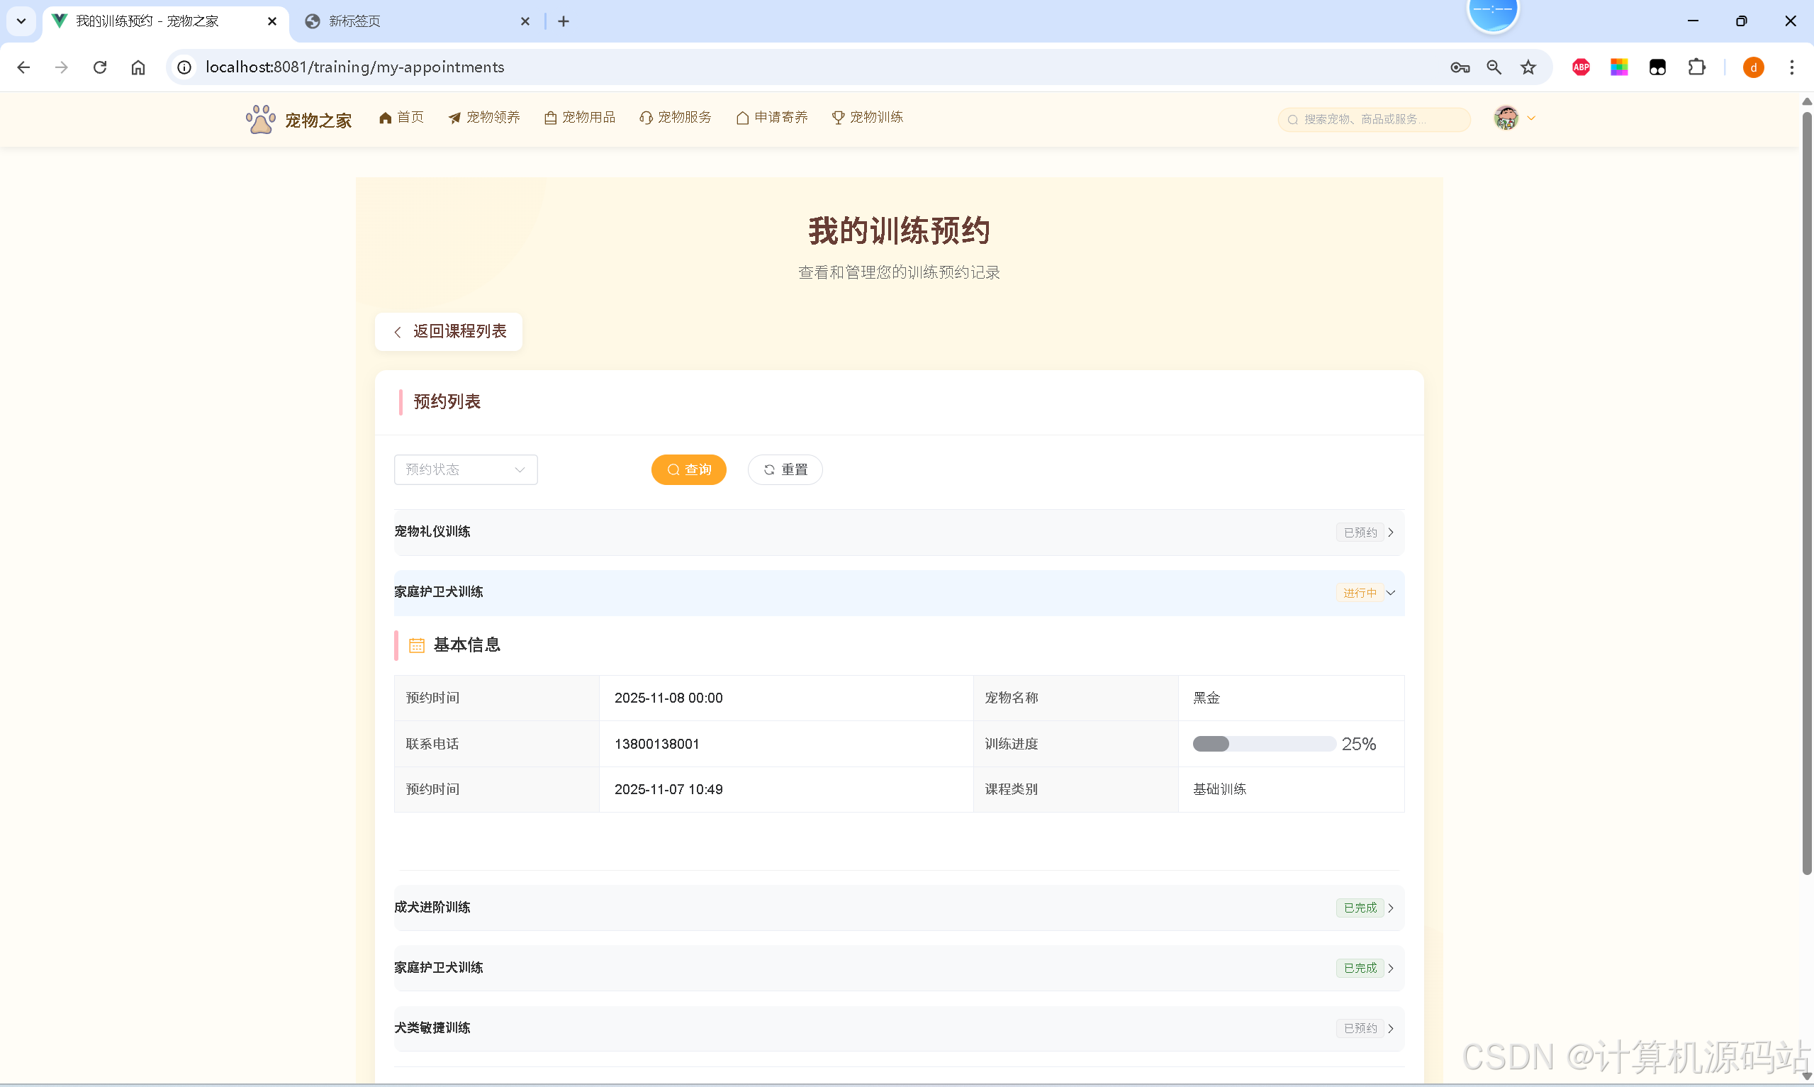
Task: Switch to the 新标签页 tab
Action: coord(418,21)
